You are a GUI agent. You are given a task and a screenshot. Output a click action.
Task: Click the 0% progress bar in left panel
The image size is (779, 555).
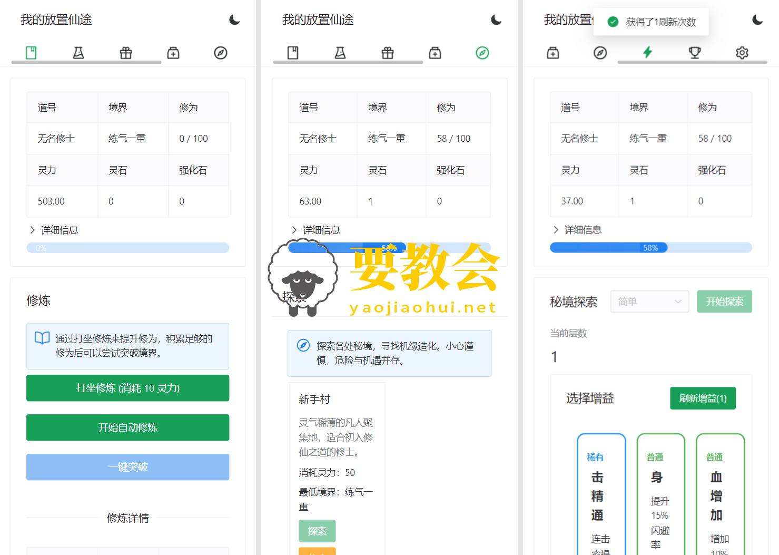tap(128, 248)
